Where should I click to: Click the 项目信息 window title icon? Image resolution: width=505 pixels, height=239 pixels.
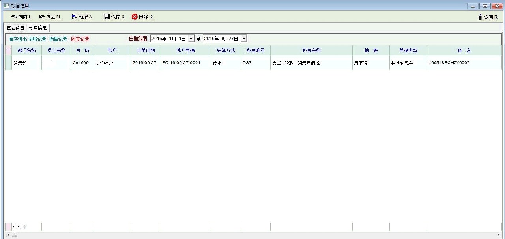click(x=6, y=6)
